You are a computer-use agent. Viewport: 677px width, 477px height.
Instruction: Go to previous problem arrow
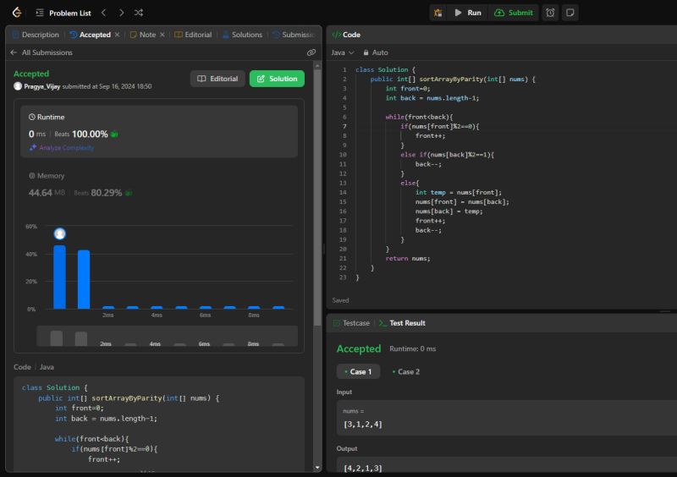pyautogui.click(x=103, y=13)
